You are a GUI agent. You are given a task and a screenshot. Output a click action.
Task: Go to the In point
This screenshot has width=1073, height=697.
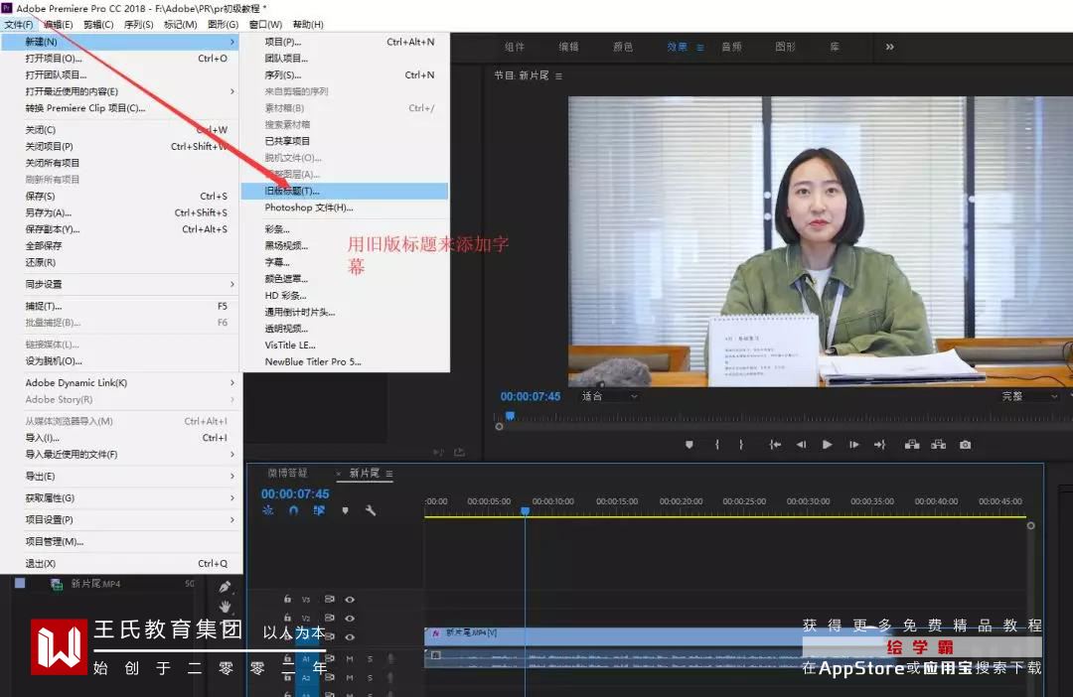point(775,445)
